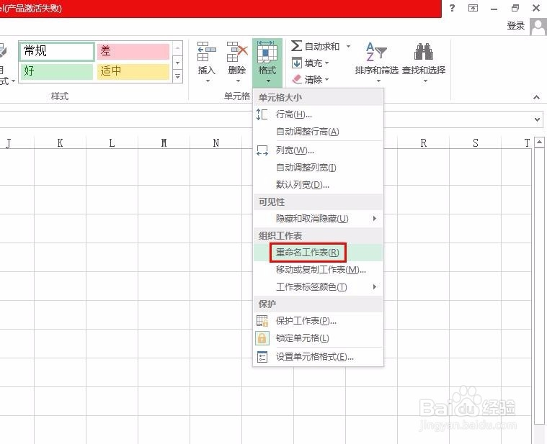Viewport: 547px width, 444px height.
Task: Select column M header
Action: click(164, 142)
